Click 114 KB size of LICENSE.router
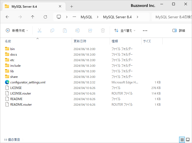Viewport: 192px width, 143px height. click(x=156, y=93)
